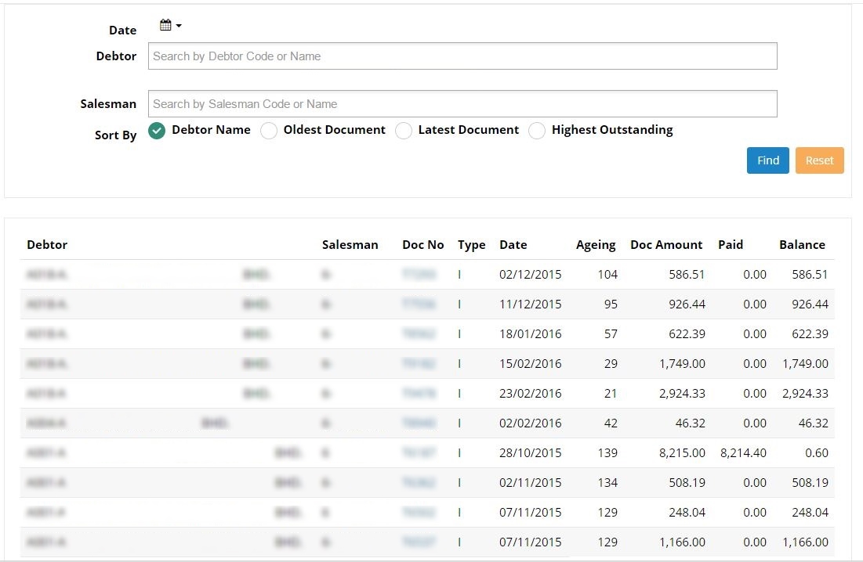
Task: Open the doc number link dated 02/02/2016
Action: point(419,423)
